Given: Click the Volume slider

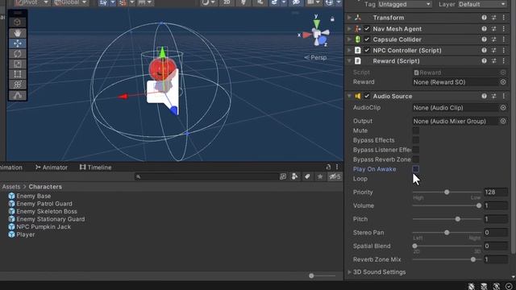Looking at the screenshot, I should (447, 205).
